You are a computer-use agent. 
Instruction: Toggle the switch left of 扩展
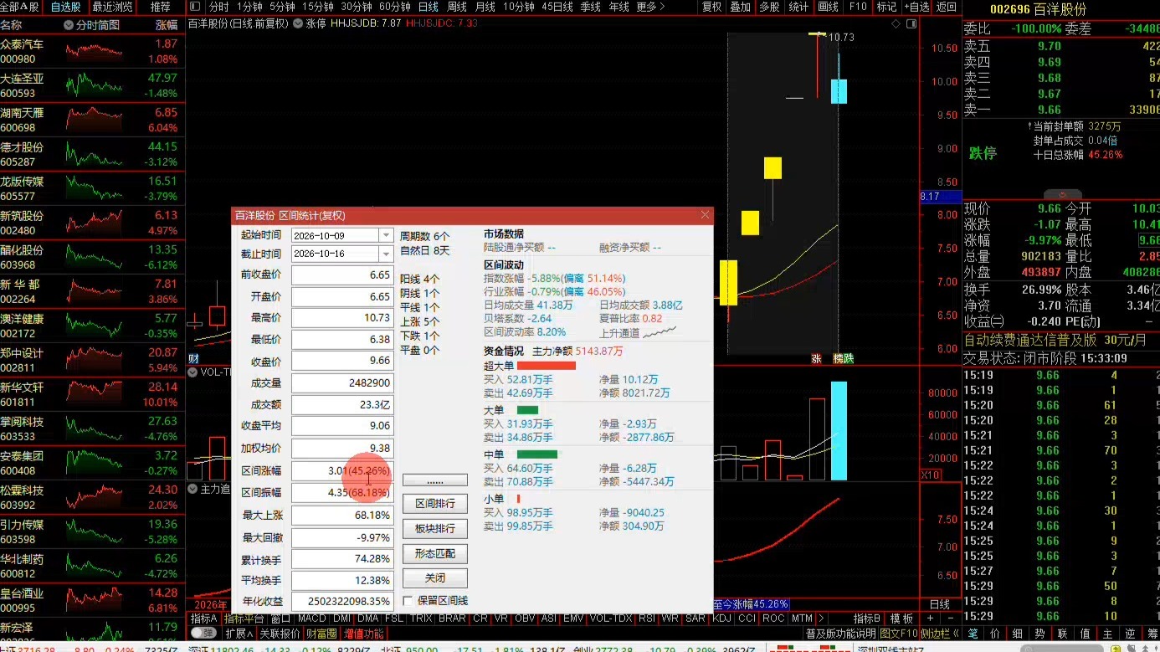[204, 634]
